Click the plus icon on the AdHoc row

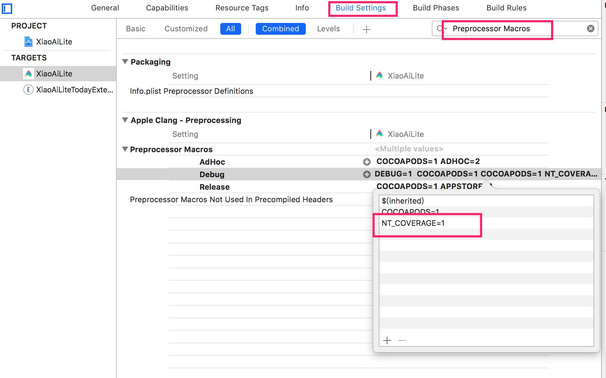[x=367, y=162]
